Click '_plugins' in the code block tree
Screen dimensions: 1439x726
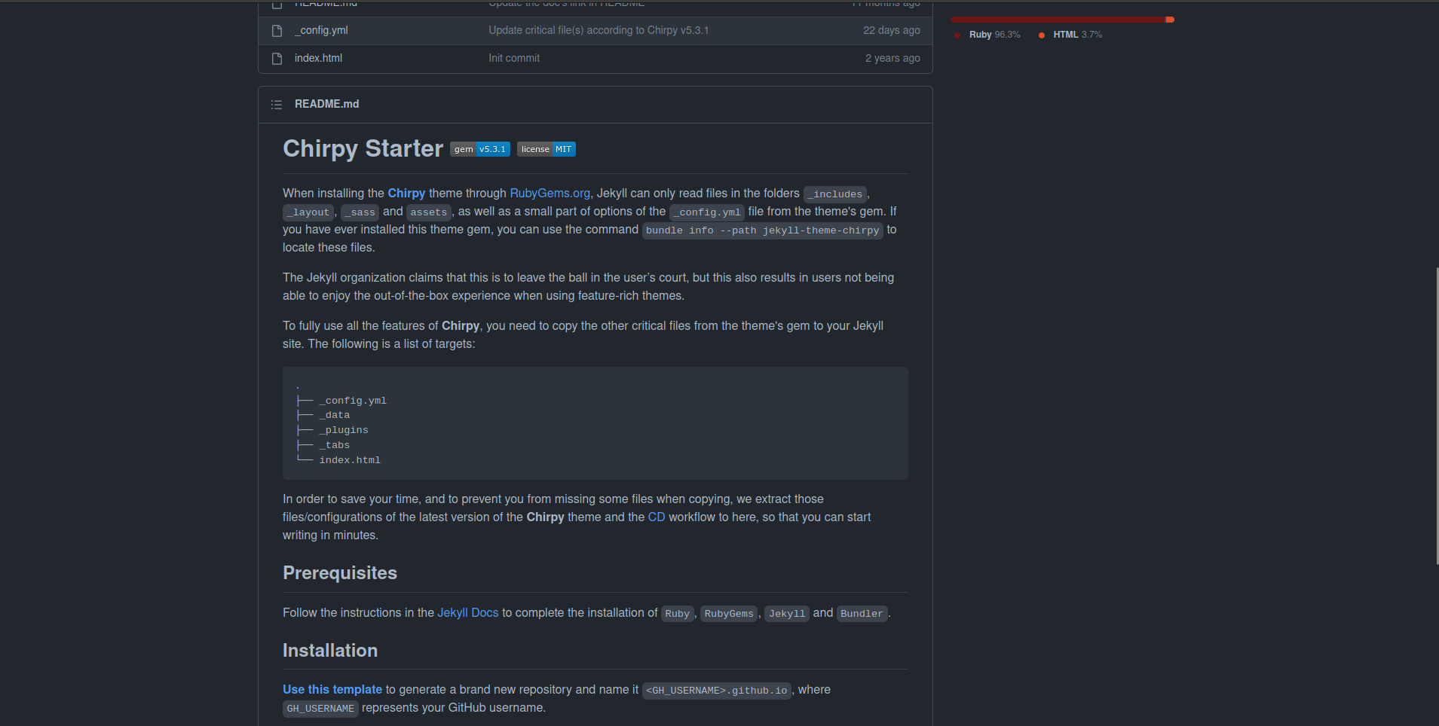point(344,430)
